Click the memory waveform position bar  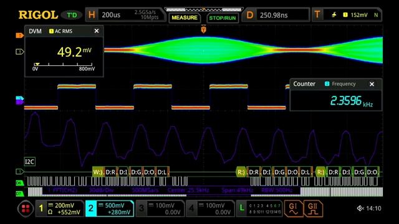pos(204,10)
